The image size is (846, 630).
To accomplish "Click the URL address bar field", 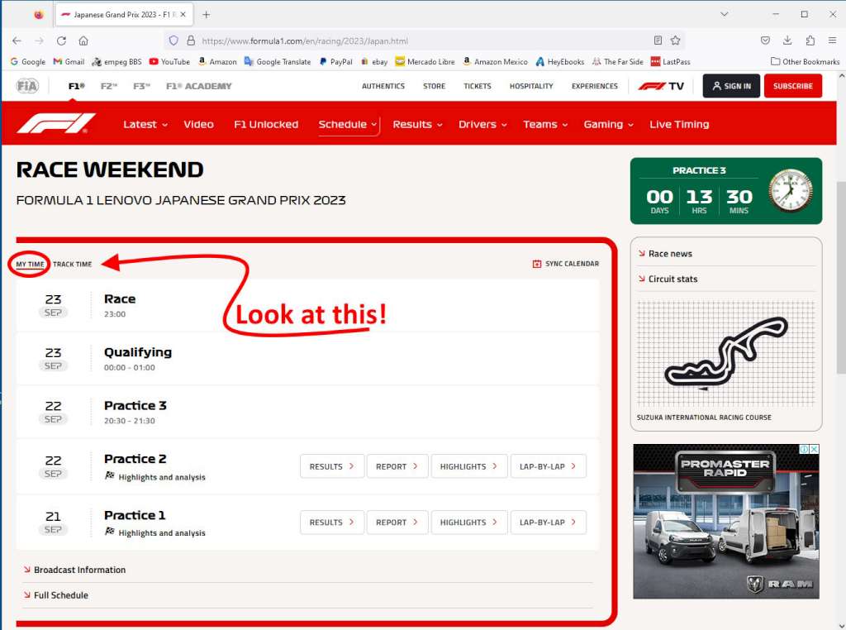I will 424,41.
